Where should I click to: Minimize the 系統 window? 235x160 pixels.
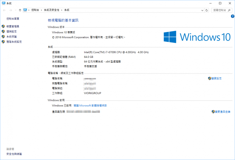211,3
